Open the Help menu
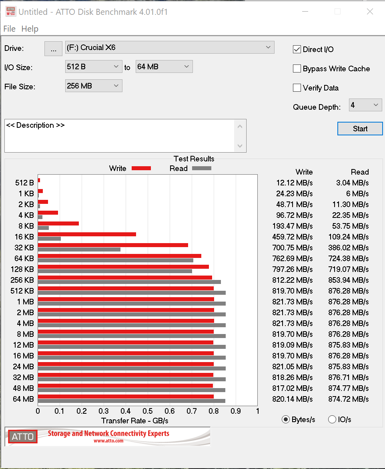 30,29
